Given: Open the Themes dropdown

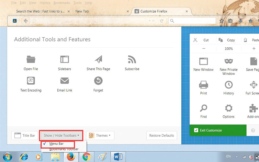Looking at the screenshot, I should (x=100, y=135).
